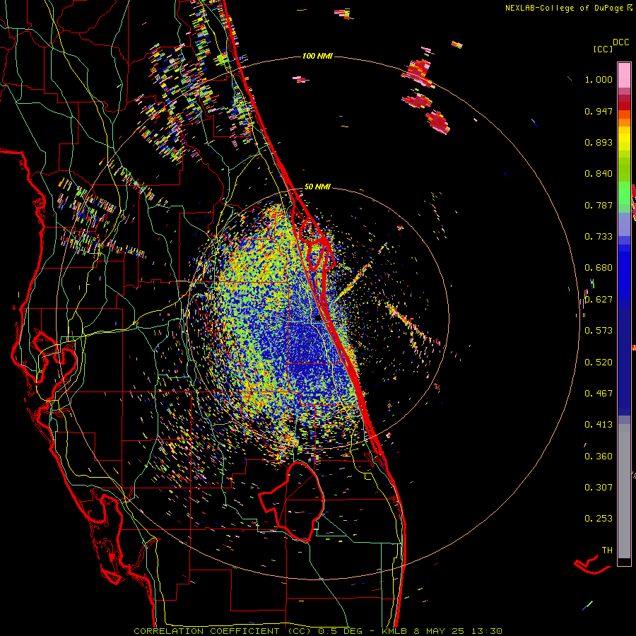Click the 0.573 legend value
Image resolution: width=636 pixels, height=636 pixels.
coord(599,331)
